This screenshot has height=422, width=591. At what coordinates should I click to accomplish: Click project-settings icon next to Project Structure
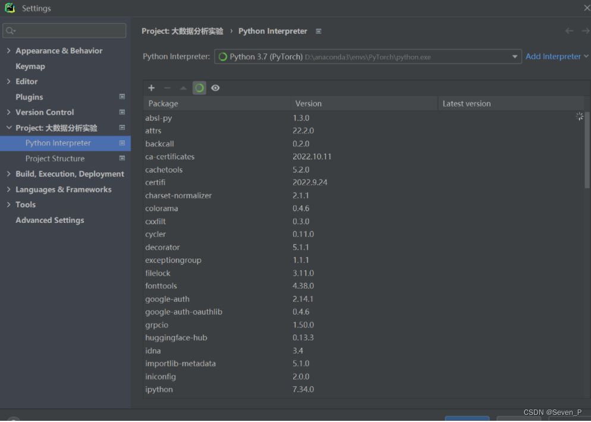click(122, 158)
